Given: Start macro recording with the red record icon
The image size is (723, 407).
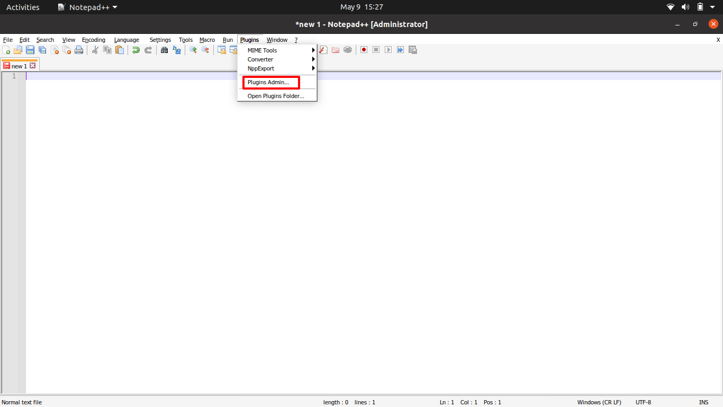Looking at the screenshot, I should [x=364, y=50].
